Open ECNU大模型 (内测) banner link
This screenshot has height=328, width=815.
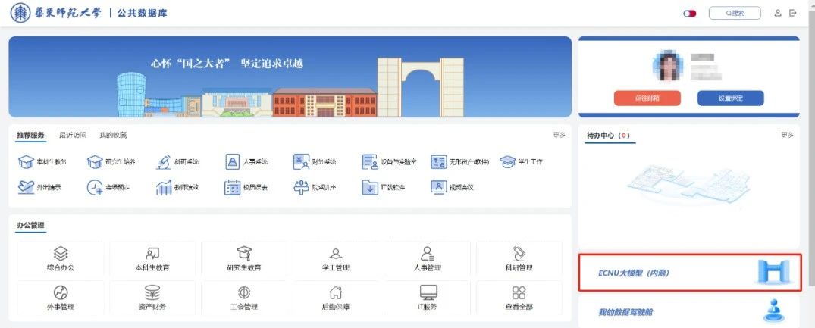(688, 273)
